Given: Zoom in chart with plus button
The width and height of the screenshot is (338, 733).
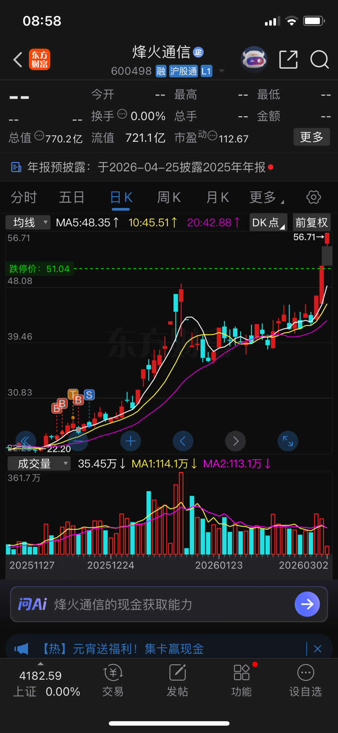Looking at the screenshot, I should pyautogui.click(x=131, y=441).
